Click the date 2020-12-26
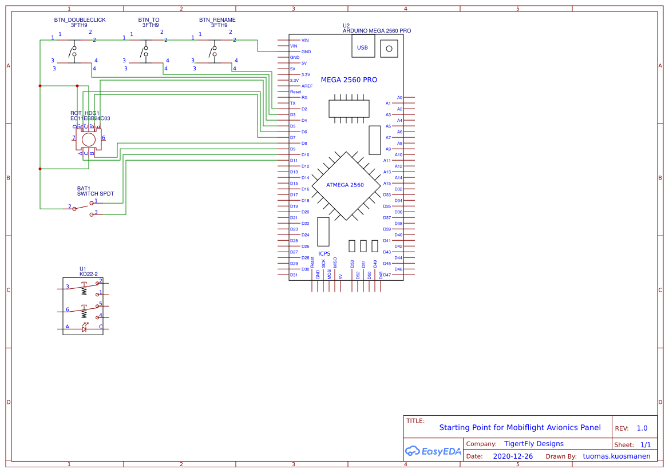The height and width of the screenshot is (473, 669). [x=513, y=456]
